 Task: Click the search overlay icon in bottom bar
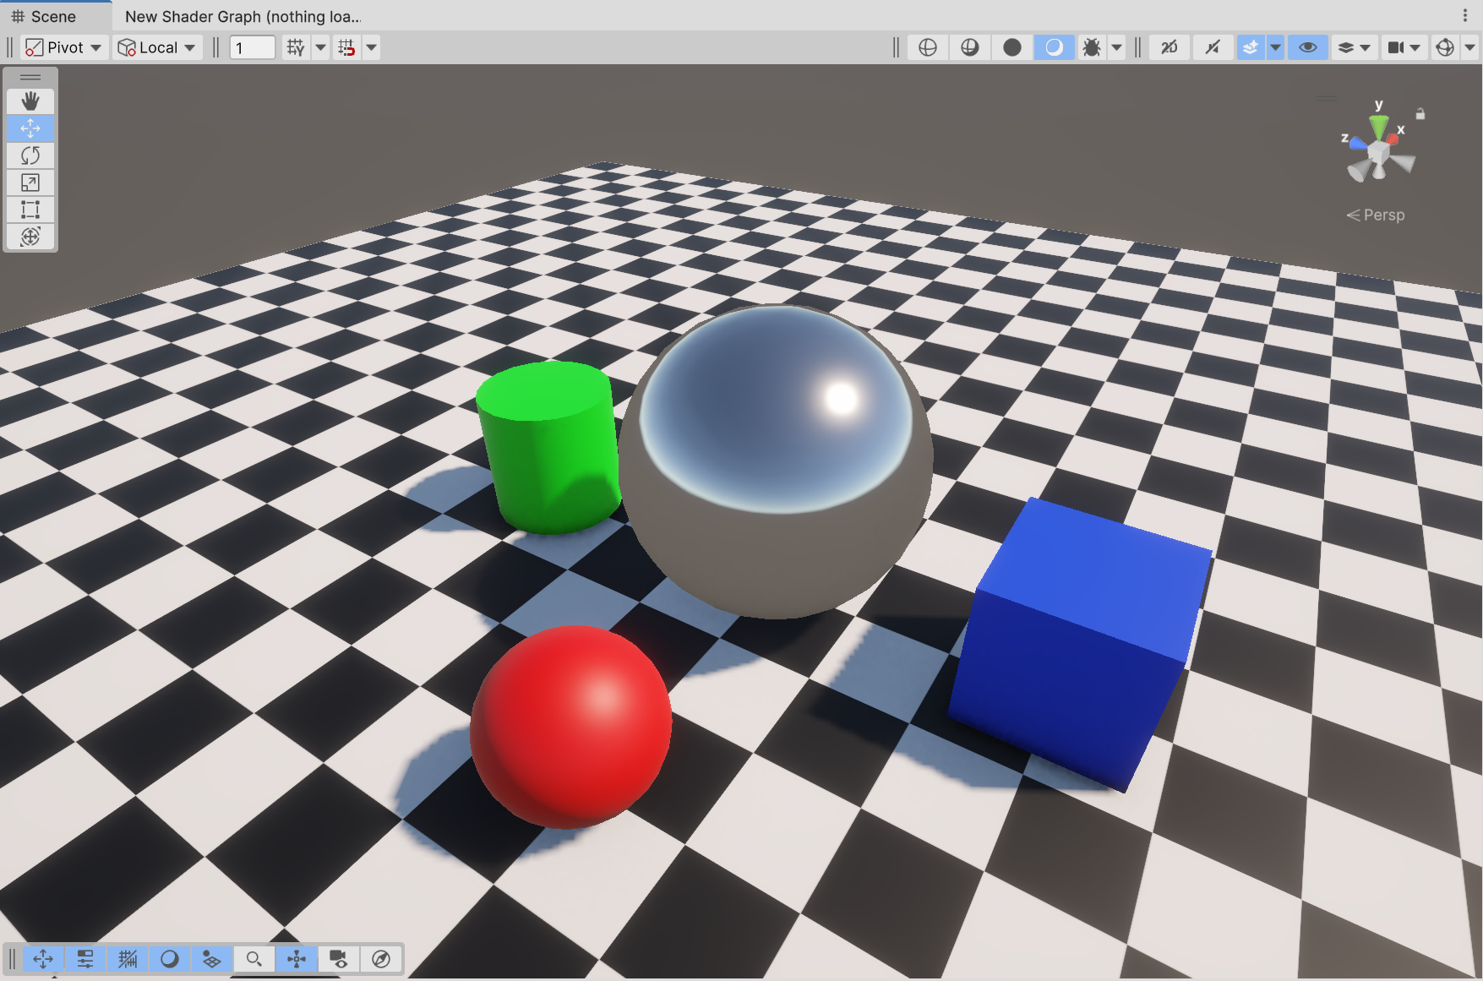click(254, 959)
